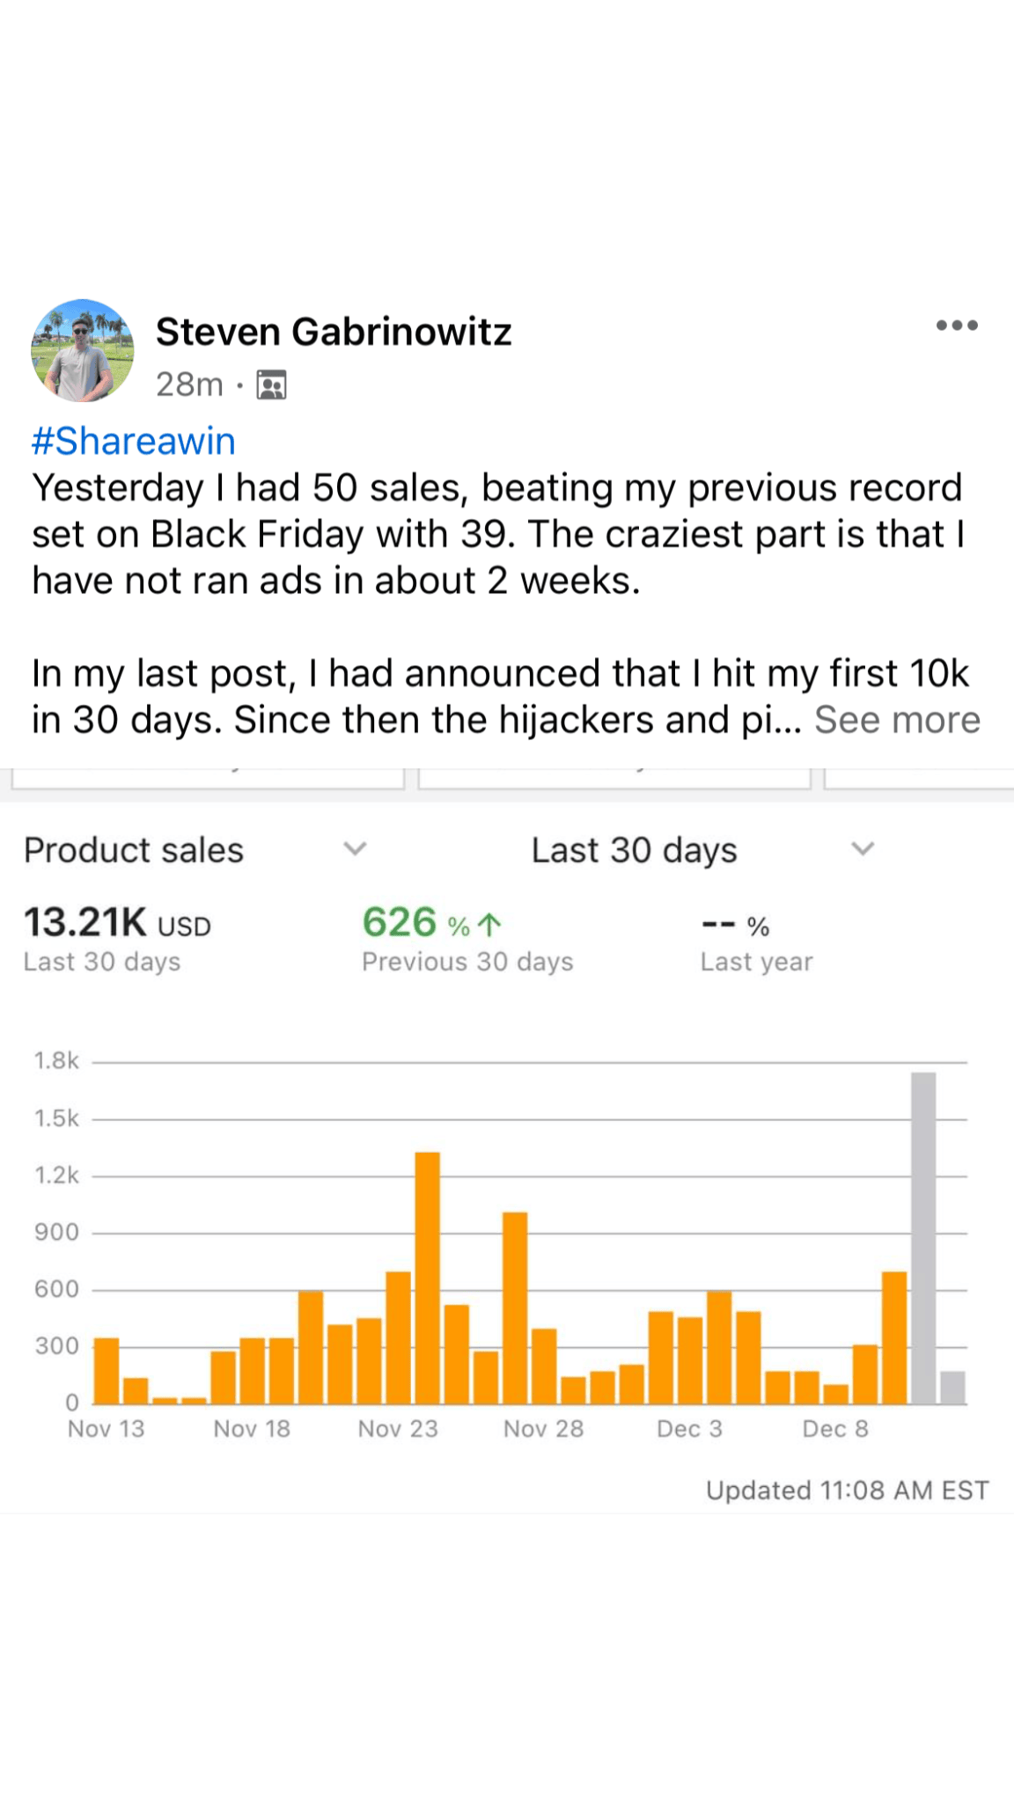Expand the post with See more

click(x=897, y=720)
